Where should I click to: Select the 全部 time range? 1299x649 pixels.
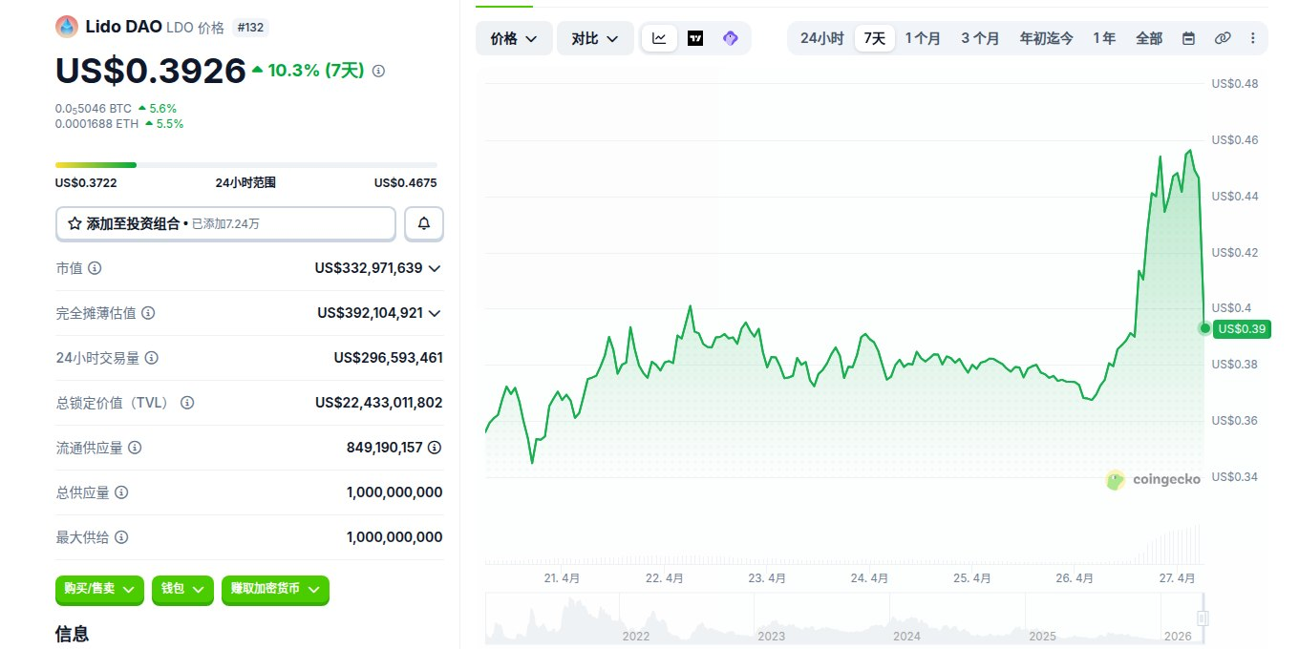pos(1149,38)
